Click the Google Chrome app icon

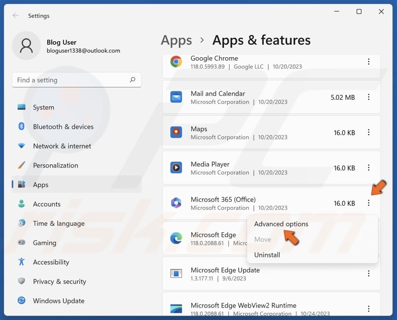176,61
